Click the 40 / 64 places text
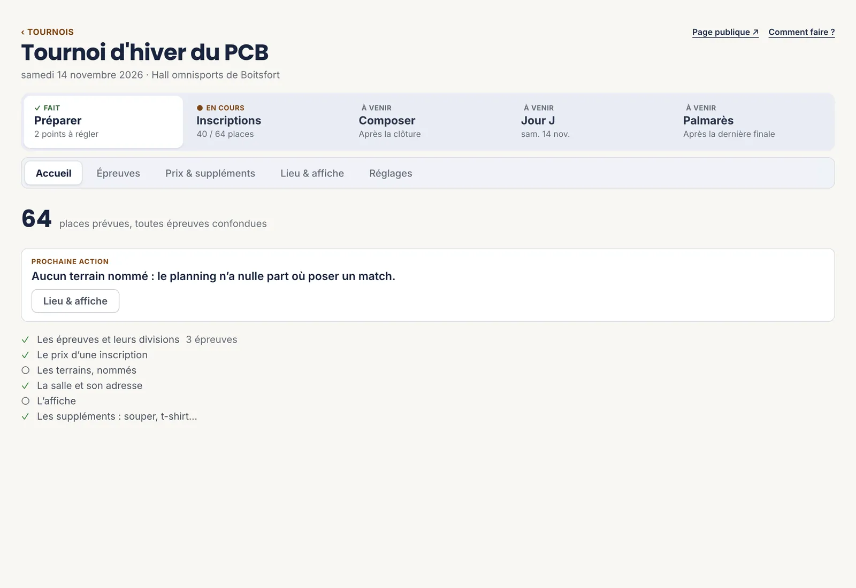The height and width of the screenshot is (588, 856). click(x=225, y=134)
